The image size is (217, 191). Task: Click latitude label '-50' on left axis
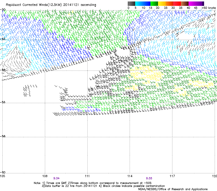[3, 10]
